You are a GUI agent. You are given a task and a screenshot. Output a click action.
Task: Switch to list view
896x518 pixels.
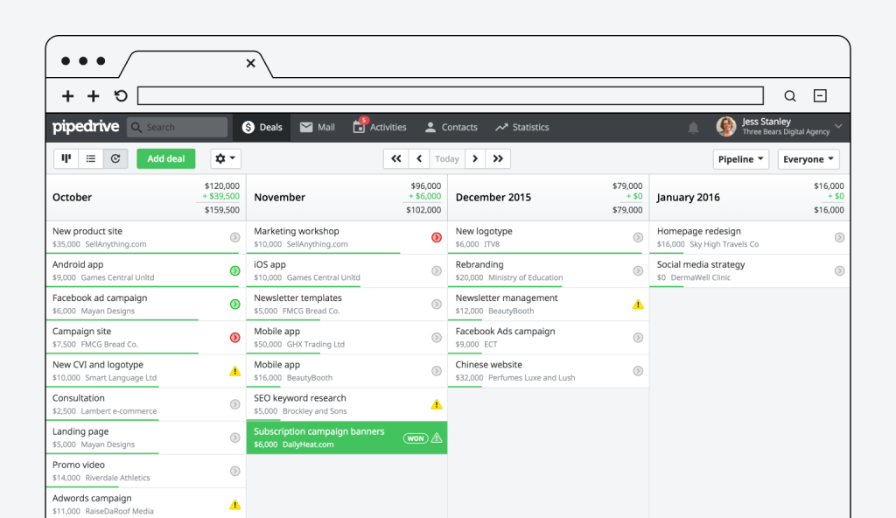pos(91,158)
